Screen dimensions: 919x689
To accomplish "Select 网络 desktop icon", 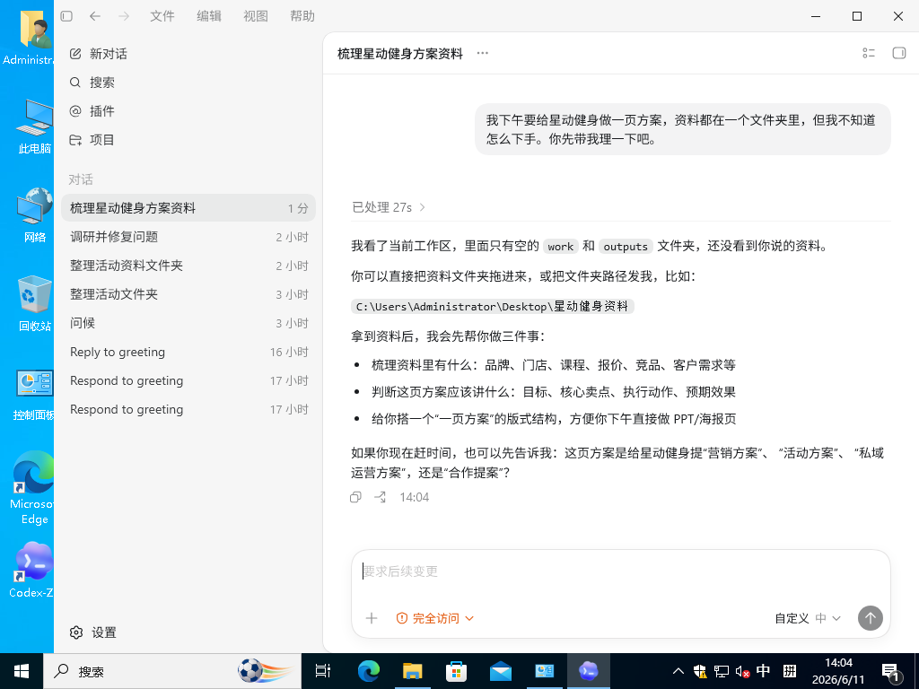I will 35,215.
